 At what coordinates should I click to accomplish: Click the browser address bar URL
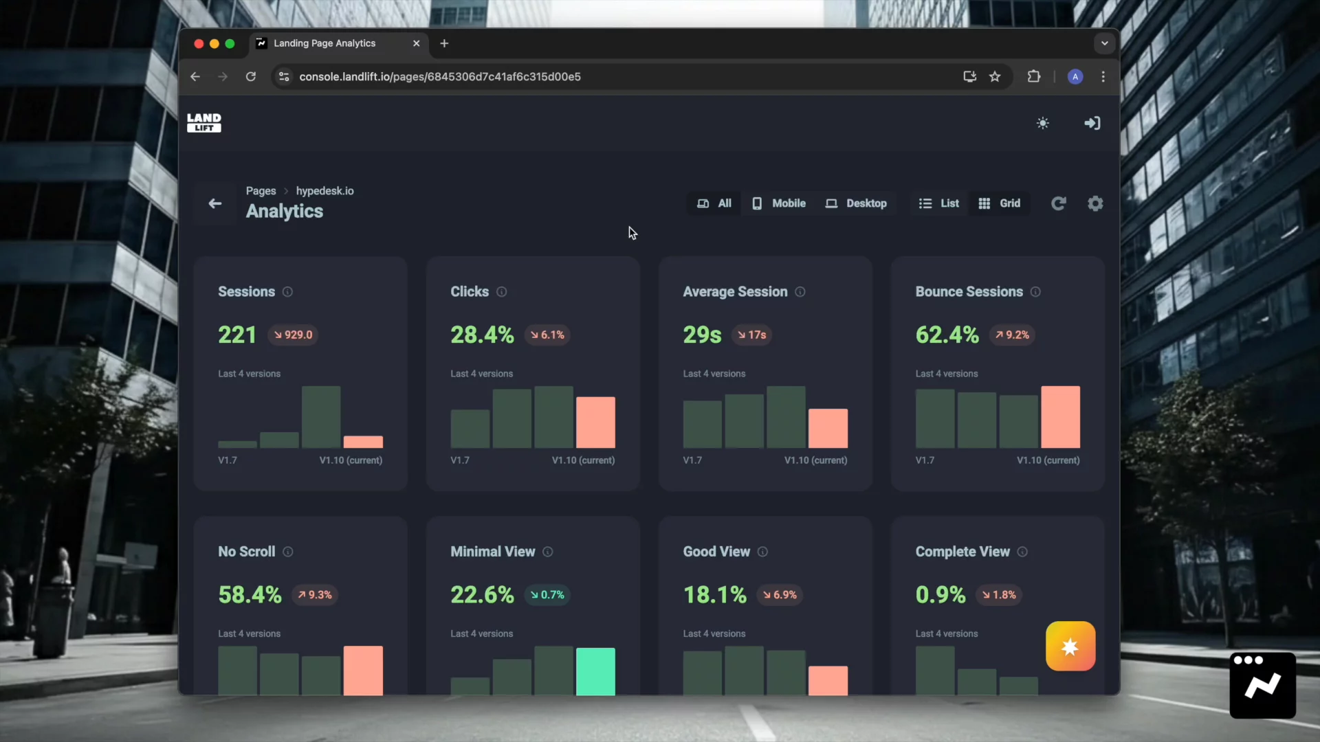(x=440, y=77)
